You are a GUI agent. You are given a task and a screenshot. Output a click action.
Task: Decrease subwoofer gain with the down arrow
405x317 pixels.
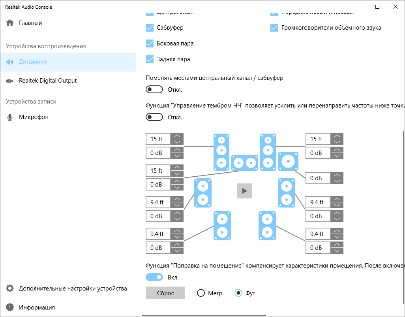(x=337, y=181)
